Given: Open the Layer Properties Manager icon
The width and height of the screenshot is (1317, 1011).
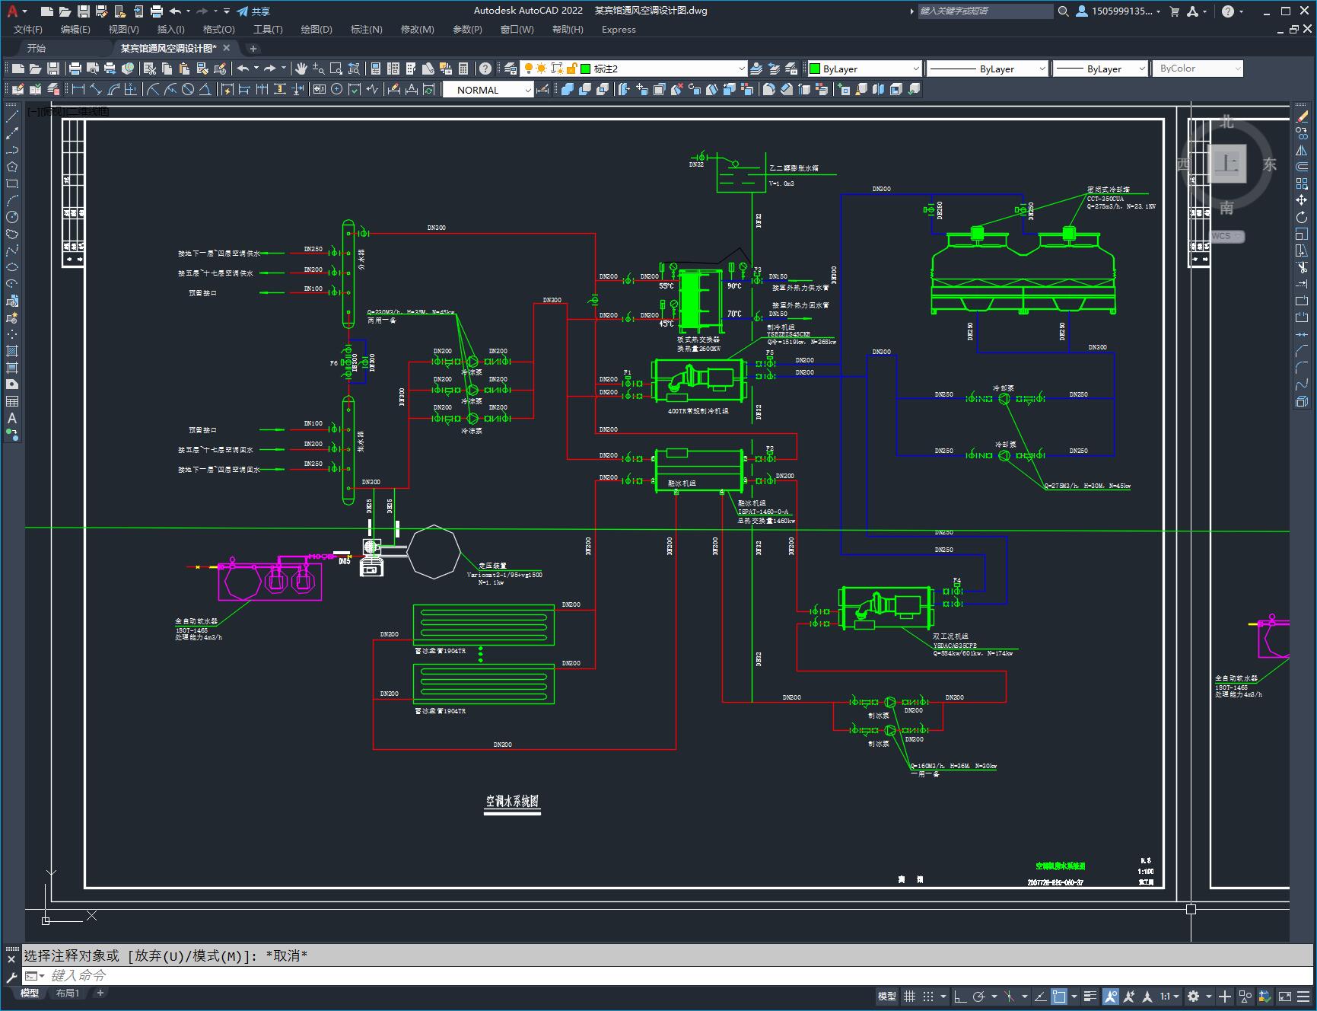Looking at the screenshot, I should pos(511,69).
